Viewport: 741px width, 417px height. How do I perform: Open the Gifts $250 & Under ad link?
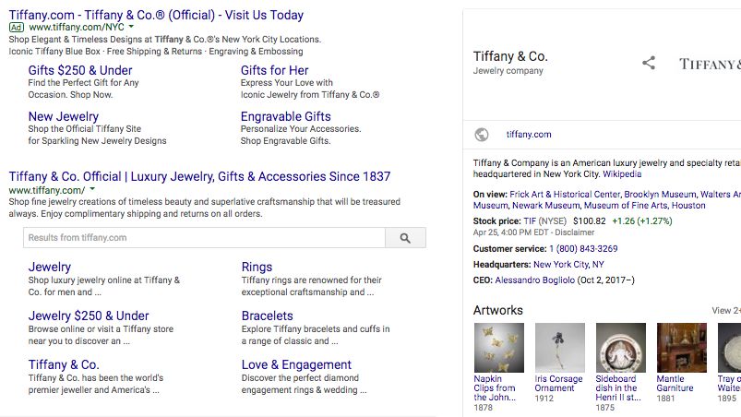pos(80,70)
